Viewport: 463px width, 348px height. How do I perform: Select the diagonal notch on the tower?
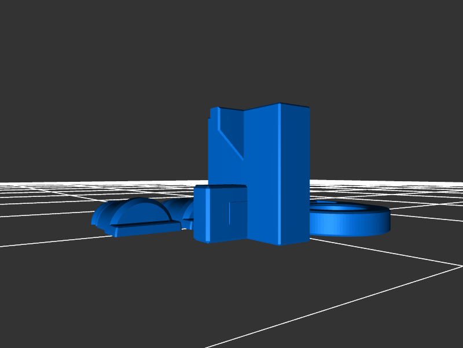click(x=231, y=142)
